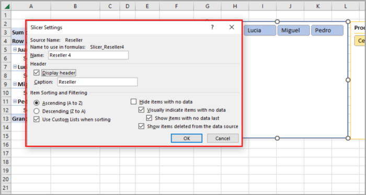This screenshot has width=366, height=195.
Task: Collapse the row 11 pivot group
Action: coord(15,101)
